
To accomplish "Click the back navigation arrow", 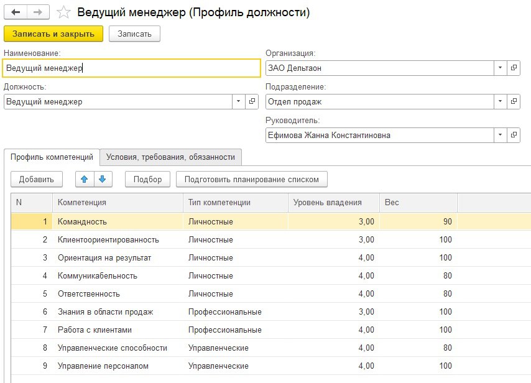I will (x=16, y=12).
